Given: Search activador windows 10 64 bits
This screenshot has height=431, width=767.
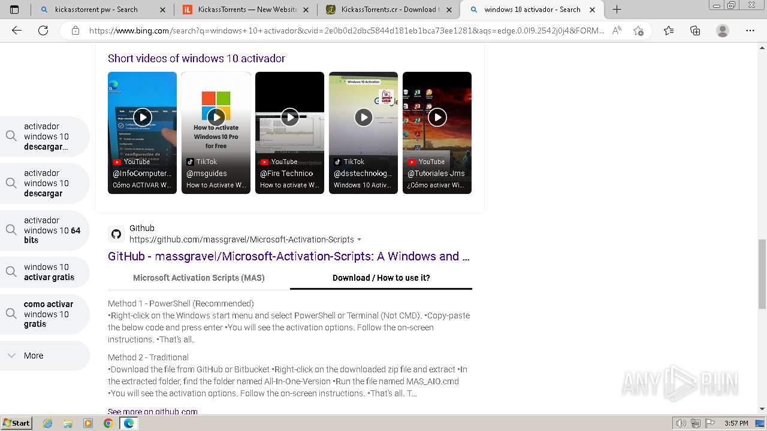Looking at the screenshot, I should tap(45, 230).
